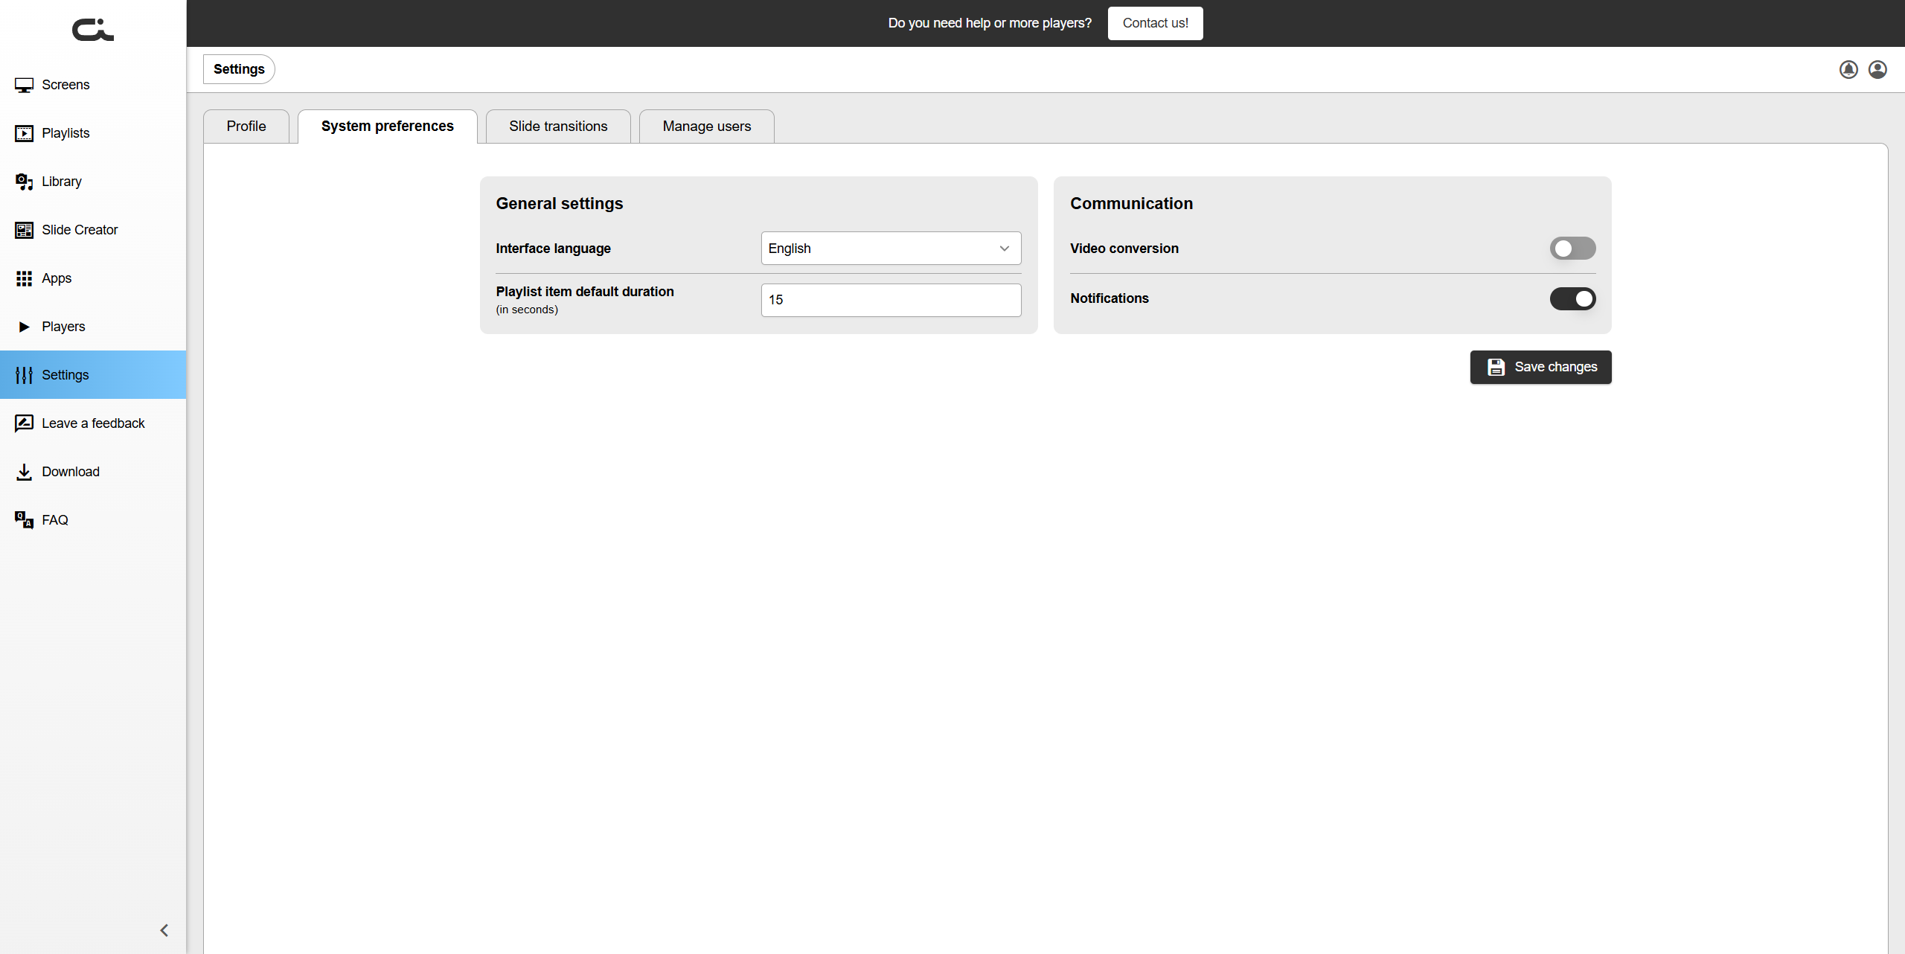Click the Save changes button

(1540, 367)
